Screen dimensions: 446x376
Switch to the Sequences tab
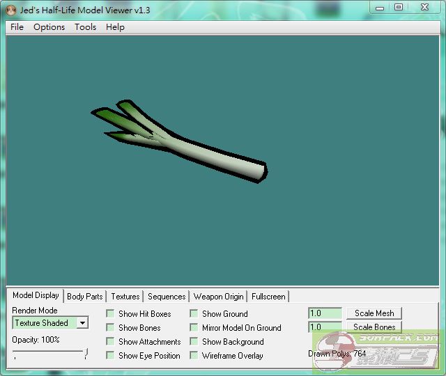click(x=167, y=297)
